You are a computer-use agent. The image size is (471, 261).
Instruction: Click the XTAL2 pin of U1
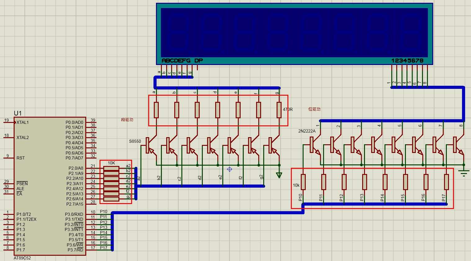click(22, 137)
